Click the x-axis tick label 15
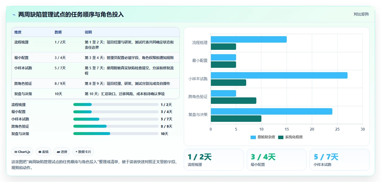Viewport: 381px width, 182px height. [287, 129]
